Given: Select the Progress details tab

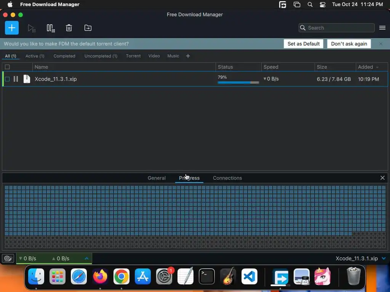Looking at the screenshot, I should (189, 178).
